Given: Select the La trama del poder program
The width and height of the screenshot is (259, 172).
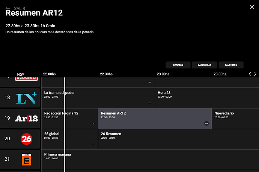Looking at the screenshot, I should tap(98, 98).
